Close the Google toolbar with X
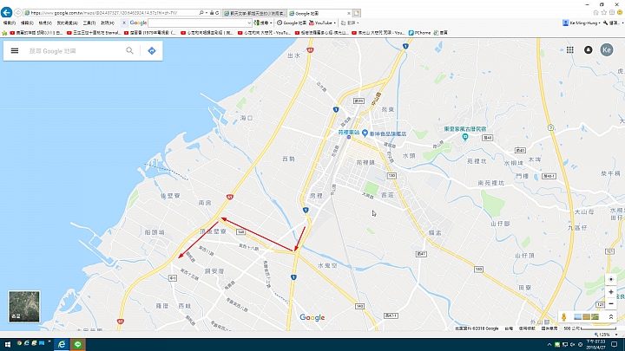The width and height of the screenshot is (625, 351). point(124,23)
